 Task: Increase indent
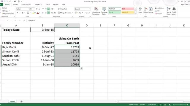[55, 13]
